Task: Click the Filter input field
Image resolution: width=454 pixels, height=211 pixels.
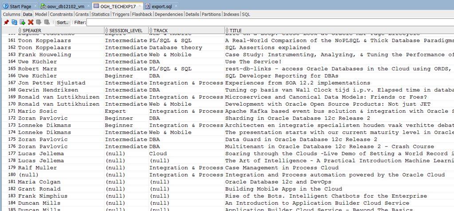Action: 266,22
